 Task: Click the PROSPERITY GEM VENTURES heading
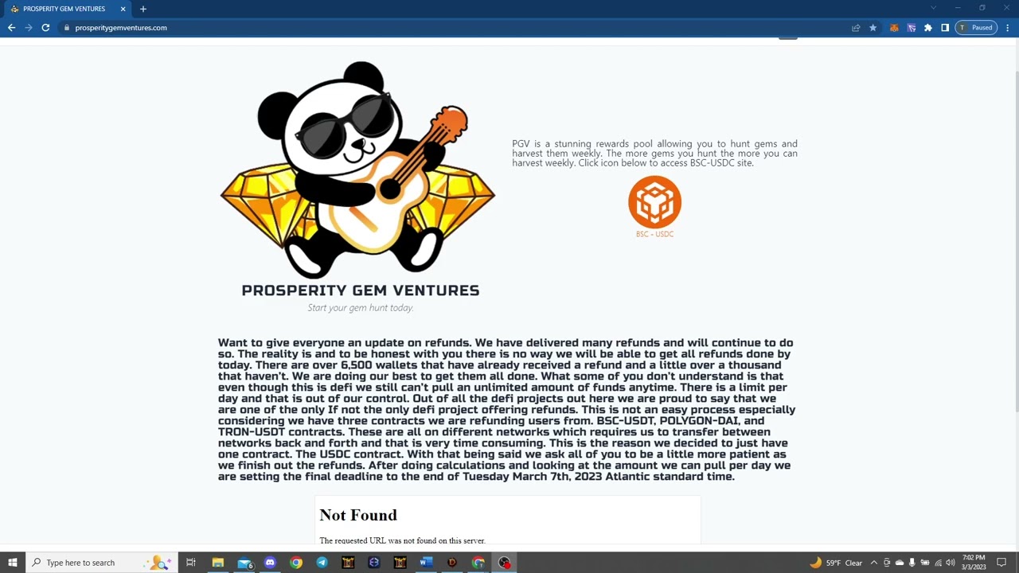(361, 290)
